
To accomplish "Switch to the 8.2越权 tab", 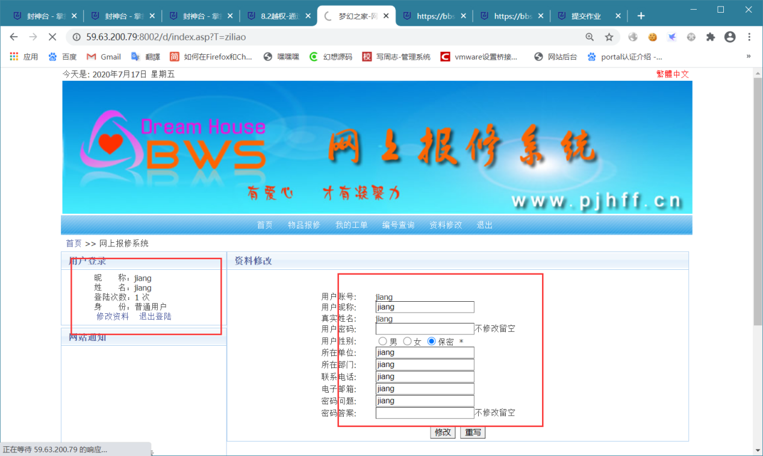I will [x=279, y=16].
